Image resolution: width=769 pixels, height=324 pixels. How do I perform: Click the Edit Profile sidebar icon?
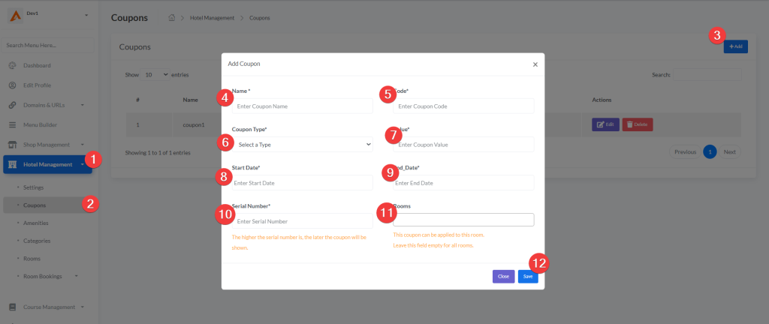pyautogui.click(x=12, y=85)
